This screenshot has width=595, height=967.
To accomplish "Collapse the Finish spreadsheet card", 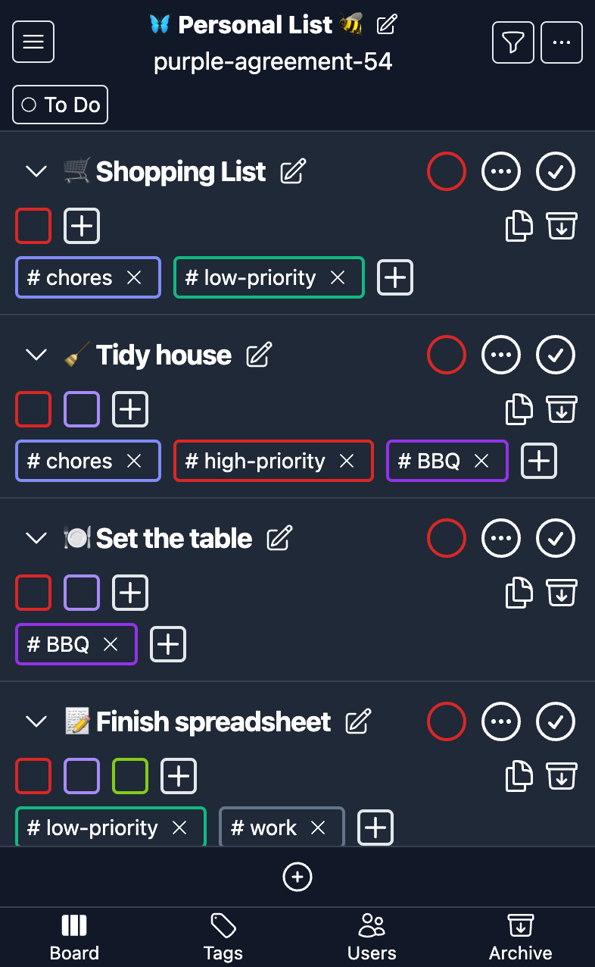I will pyautogui.click(x=36, y=721).
